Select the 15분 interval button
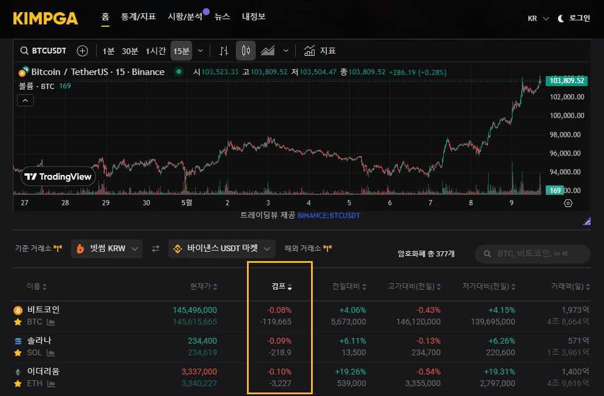The width and height of the screenshot is (604, 396). point(181,51)
